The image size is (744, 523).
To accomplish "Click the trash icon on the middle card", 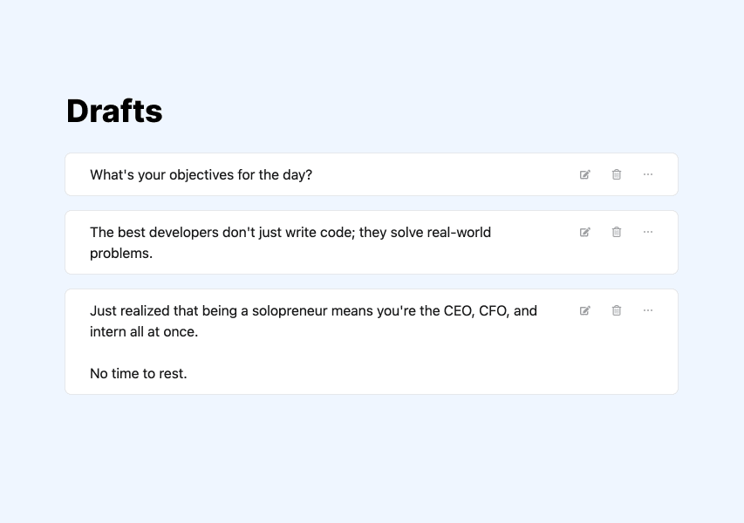I will (617, 232).
